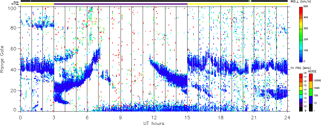The image size is (321, 125).
Task: Click the purple section of TX Freq bar
Action: (x=121, y=4)
